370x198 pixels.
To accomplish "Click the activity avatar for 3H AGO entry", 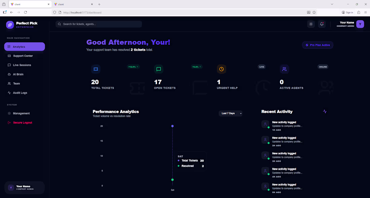I will click(265, 155).
